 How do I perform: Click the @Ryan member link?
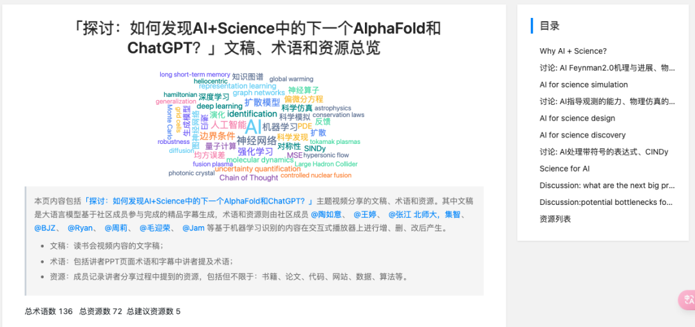(x=80, y=228)
